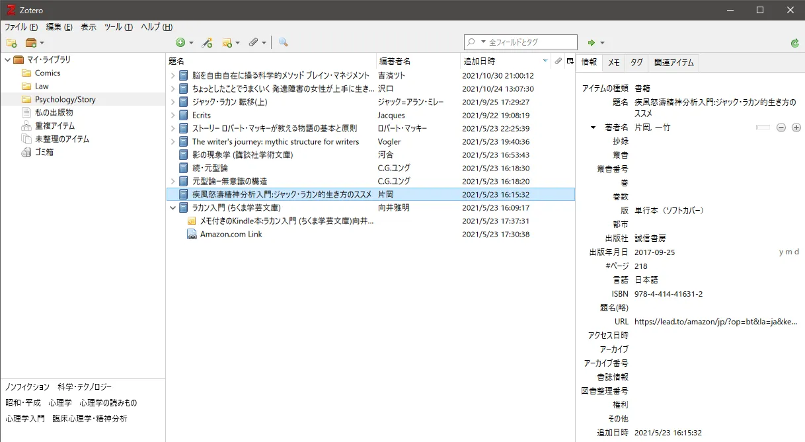Collapse the マイ・ライブラリ tree node

click(7, 59)
